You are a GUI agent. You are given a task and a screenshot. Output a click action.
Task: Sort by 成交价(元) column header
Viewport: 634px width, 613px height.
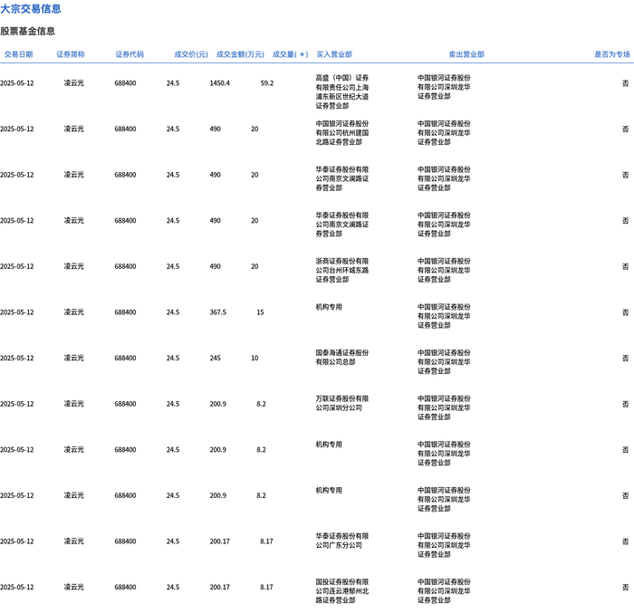191,54
